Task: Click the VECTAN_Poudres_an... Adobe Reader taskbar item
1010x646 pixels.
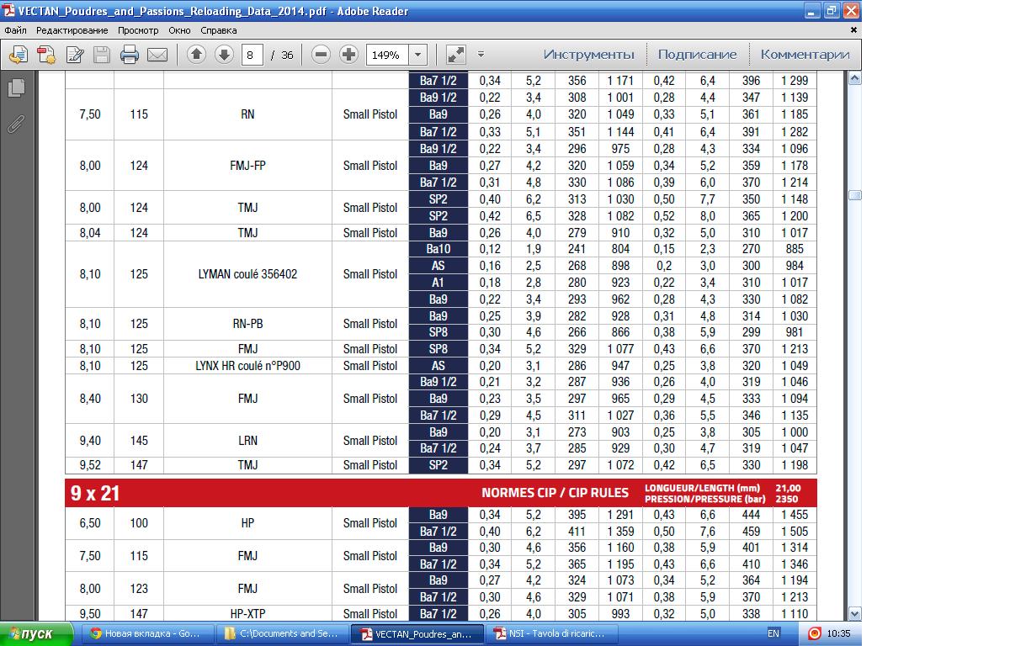Action: (418, 633)
